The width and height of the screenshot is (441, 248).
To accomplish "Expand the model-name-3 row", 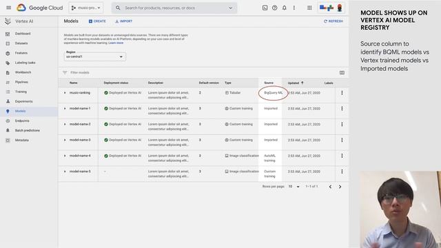I will [x=65, y=140].
